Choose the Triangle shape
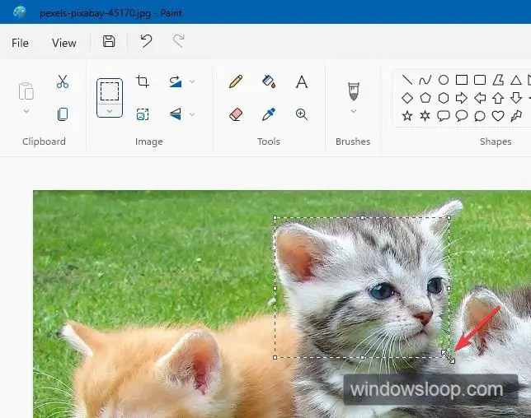531x418 pixels. click(x=516, y=80)
